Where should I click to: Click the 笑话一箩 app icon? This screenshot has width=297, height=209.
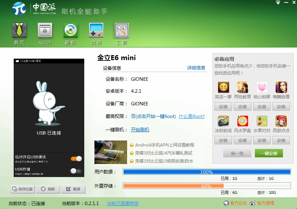[x=223, y=87]
